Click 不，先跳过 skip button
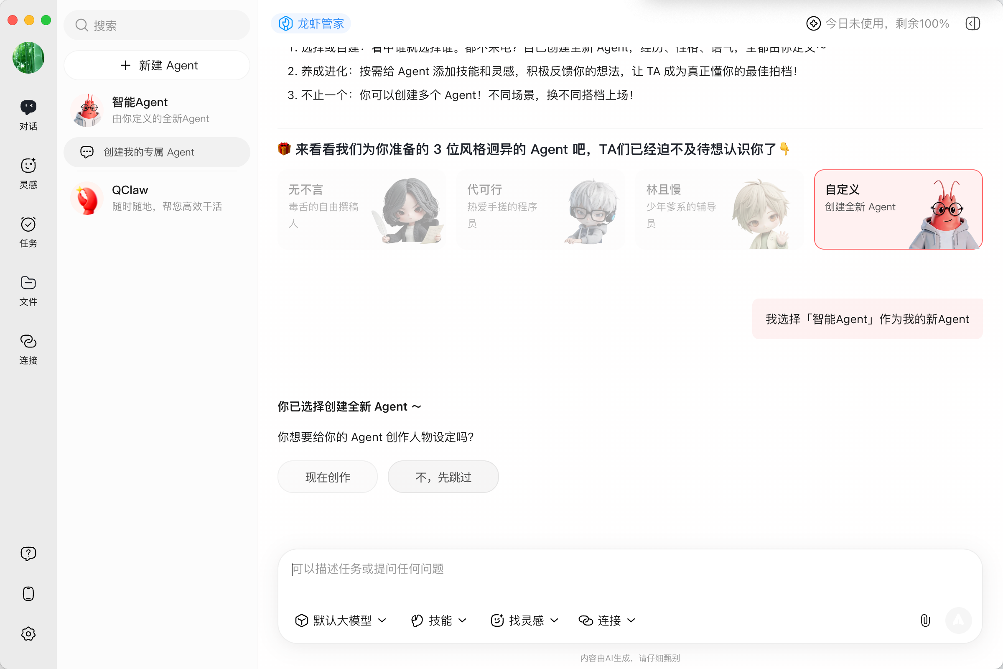1003x669 pixels. [x=443, y=477]
